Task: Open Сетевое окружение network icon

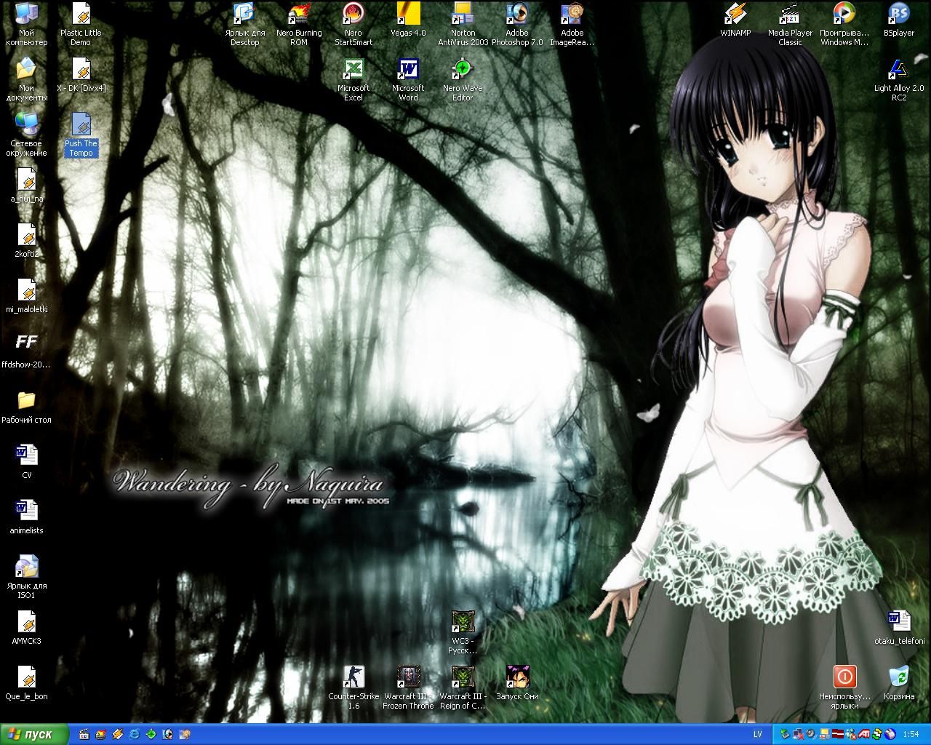Action: [x=26, y=135]
